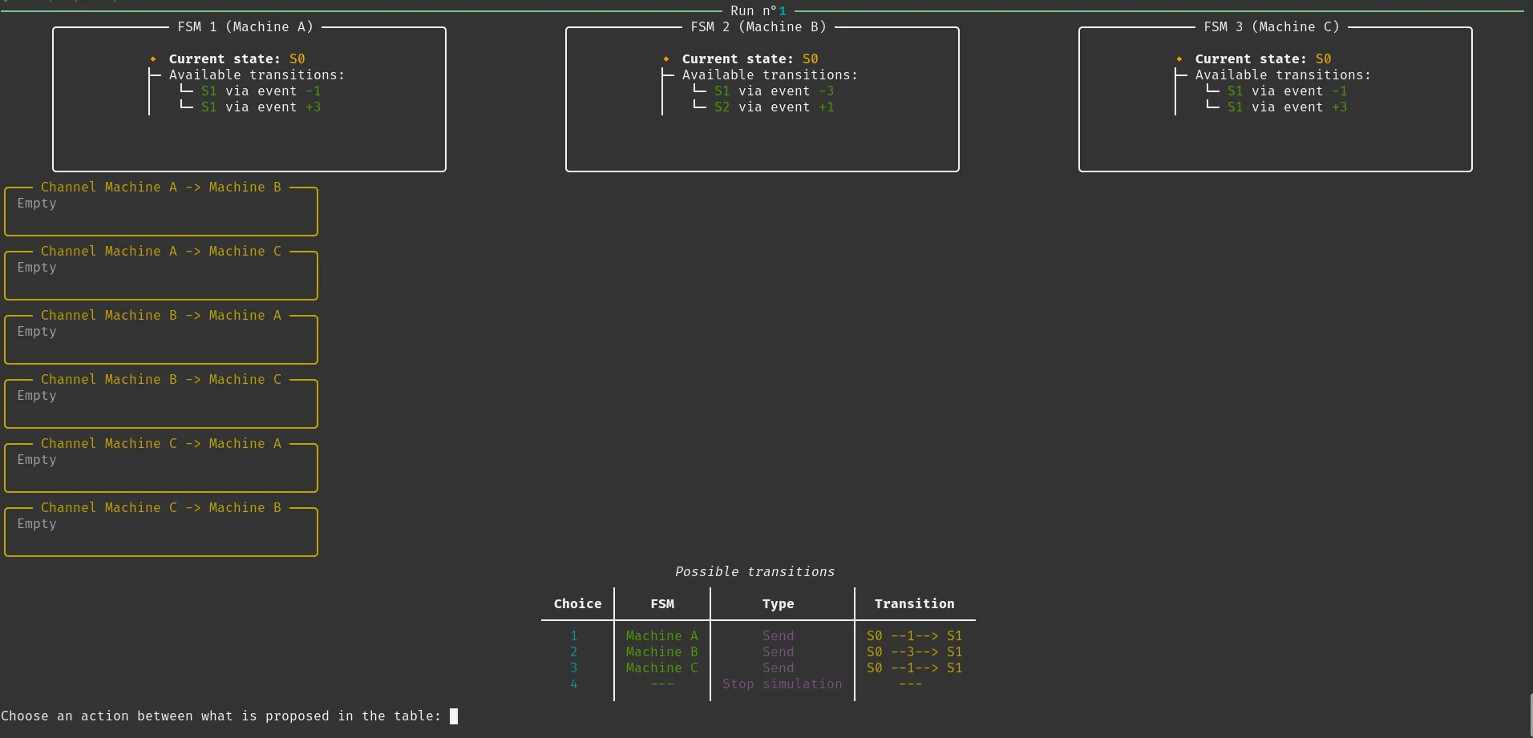Click the orange diamond bullet in FSM 2
The width and height of the screenshot is (1533, 738).
tap(666, 59)
